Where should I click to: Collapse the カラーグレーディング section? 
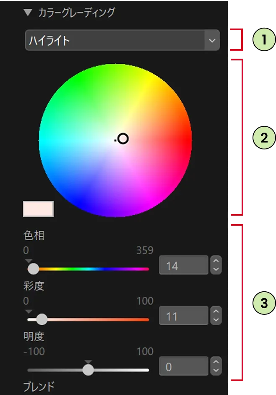pyautogui.click(x=27, y=13)
